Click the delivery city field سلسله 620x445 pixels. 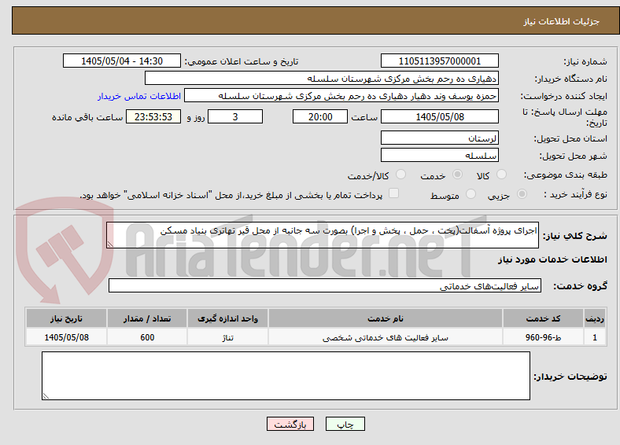(440, 155)
